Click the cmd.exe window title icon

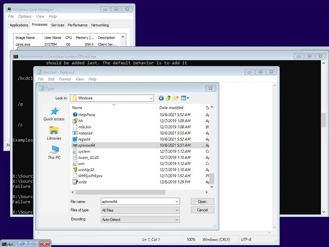(x=15, y=57)
